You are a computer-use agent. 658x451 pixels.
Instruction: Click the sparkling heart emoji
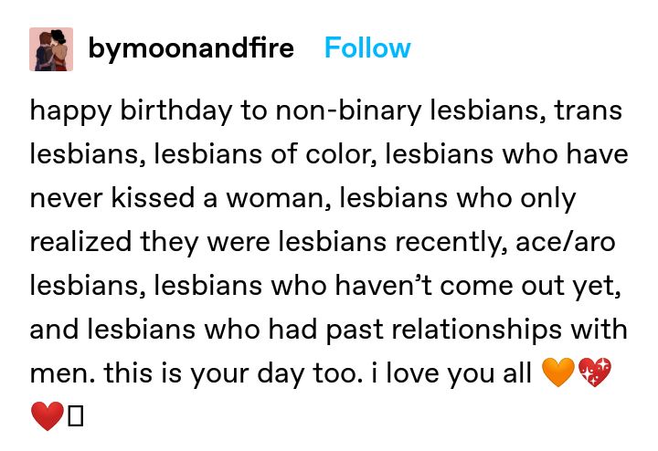(x=595, y=372)
